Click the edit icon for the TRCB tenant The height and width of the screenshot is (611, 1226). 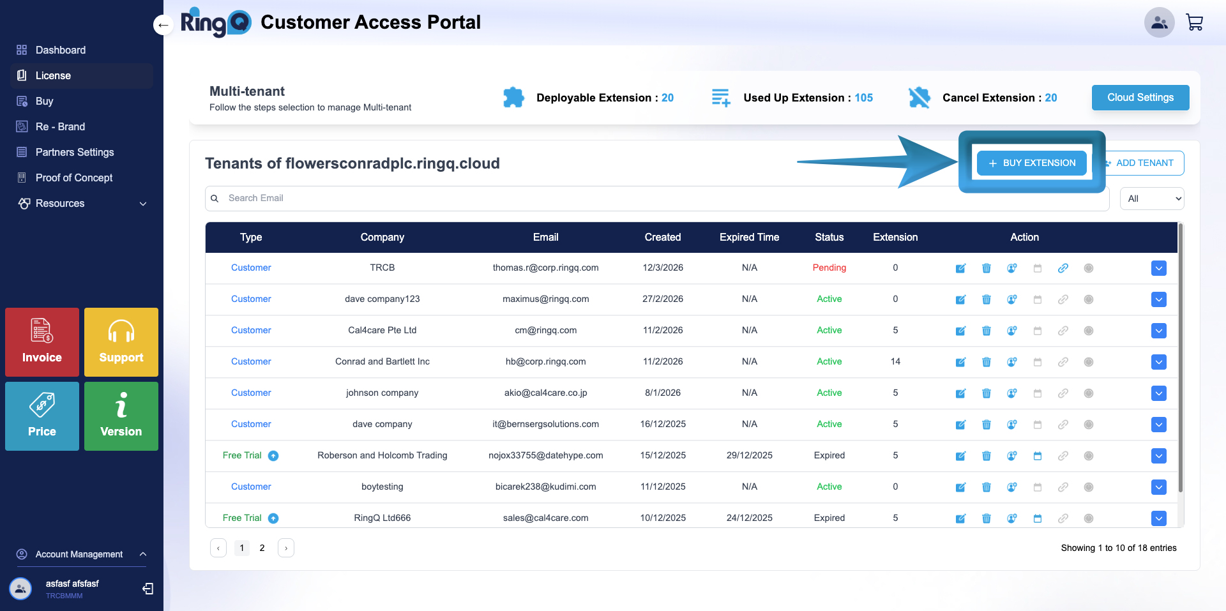tap(960, 268)
